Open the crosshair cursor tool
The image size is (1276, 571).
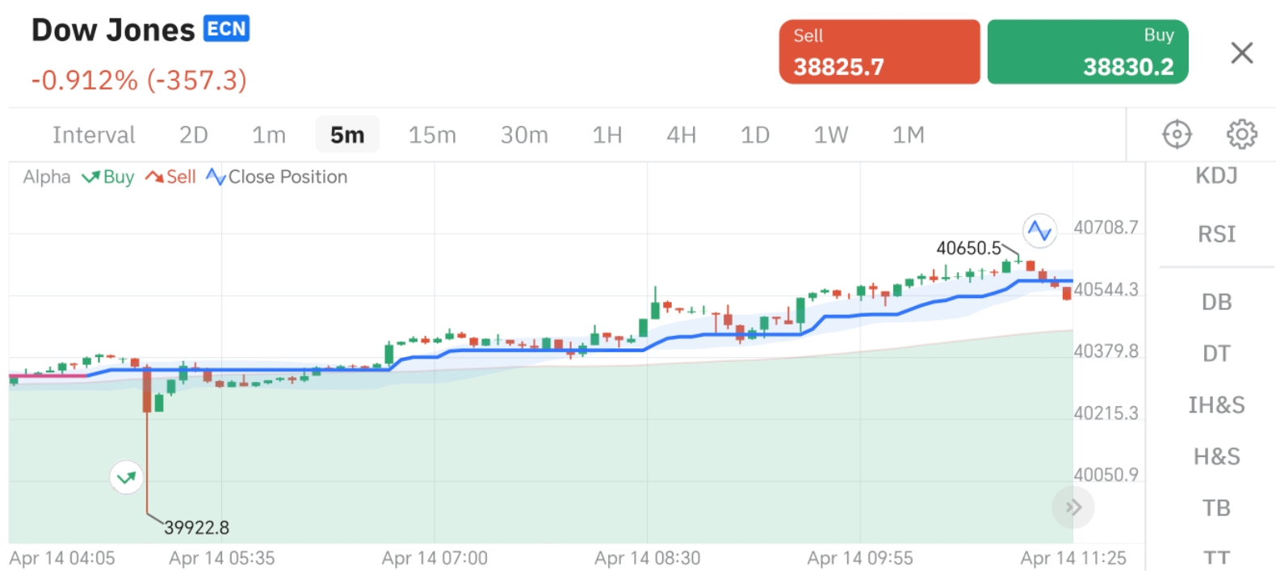[1176, 134]
